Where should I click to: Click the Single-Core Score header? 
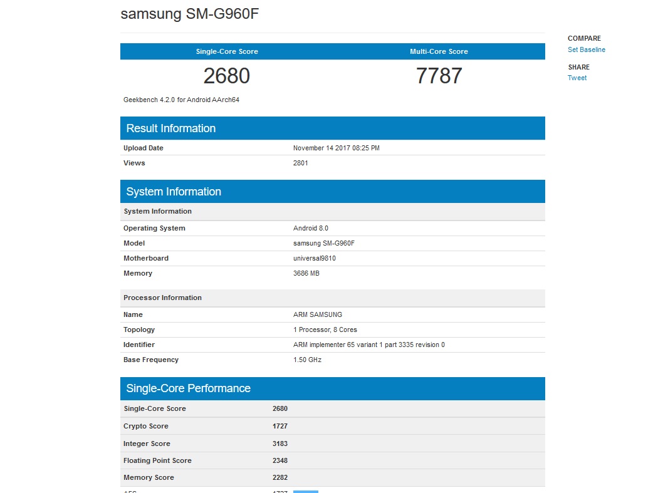227,51
